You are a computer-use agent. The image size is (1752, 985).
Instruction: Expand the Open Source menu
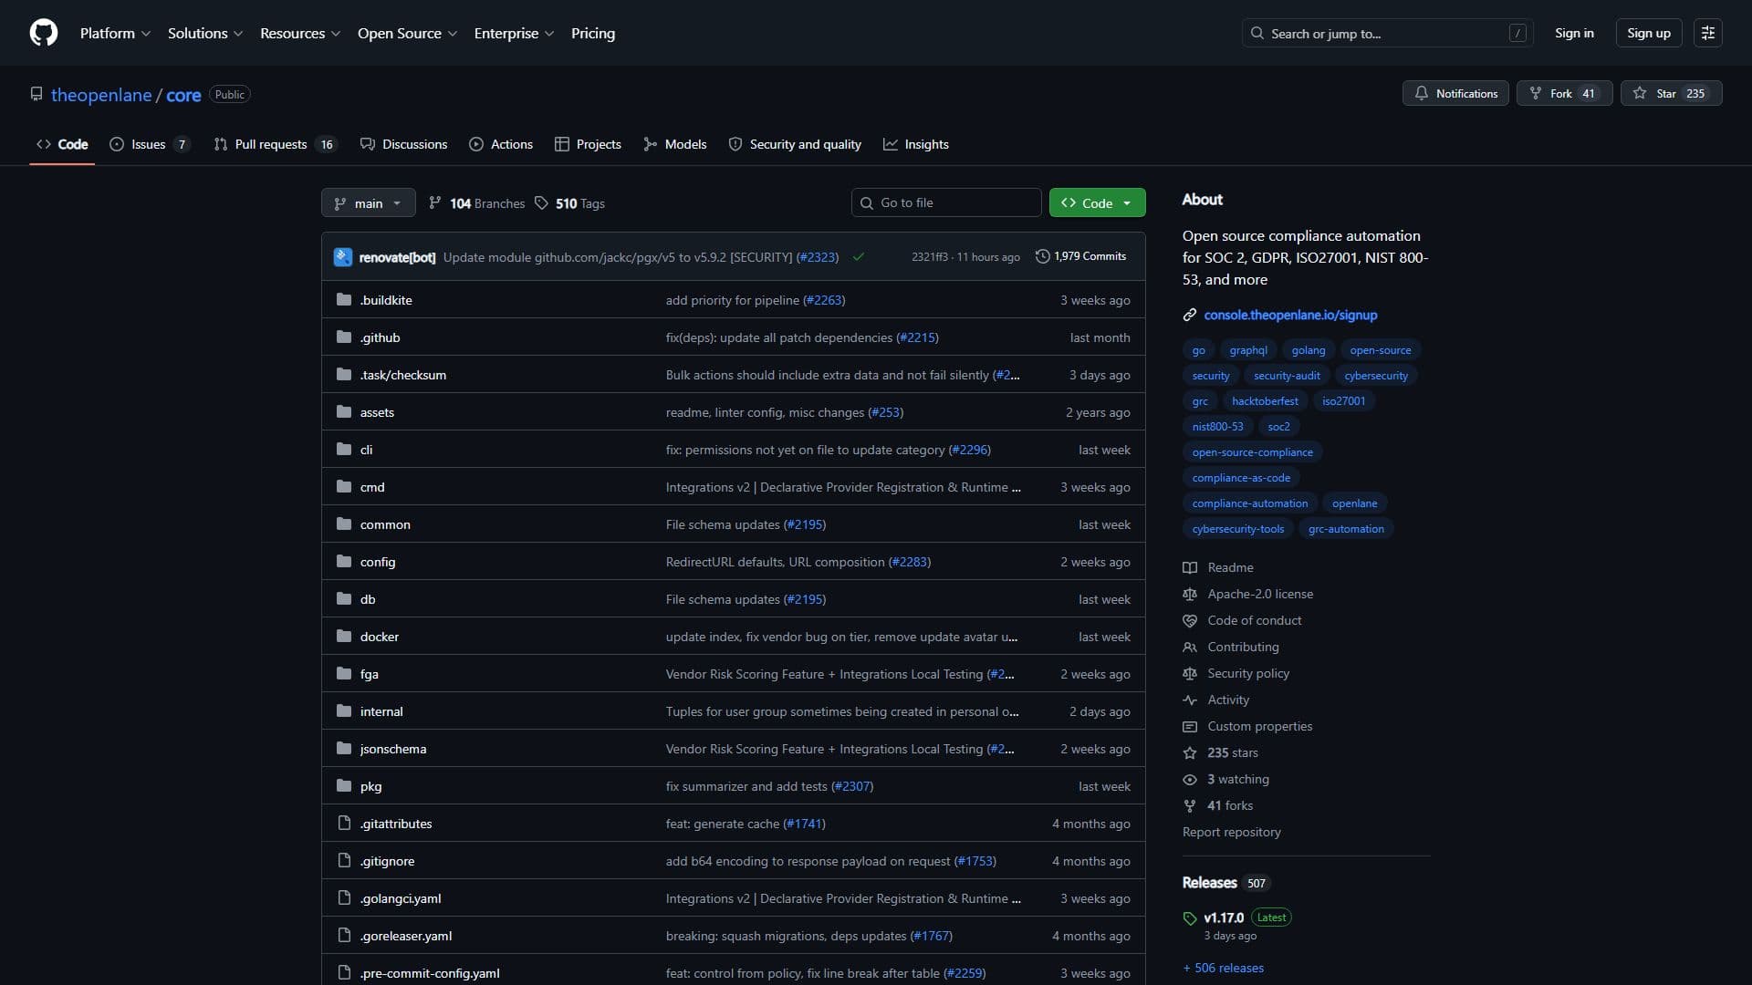(x=407, y=33)
